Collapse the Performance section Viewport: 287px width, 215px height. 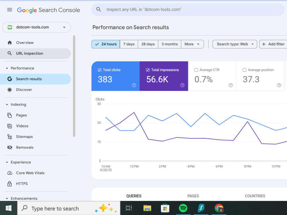[7, 68]
